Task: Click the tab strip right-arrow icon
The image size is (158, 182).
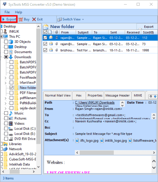Action: [x=155, y=97]
